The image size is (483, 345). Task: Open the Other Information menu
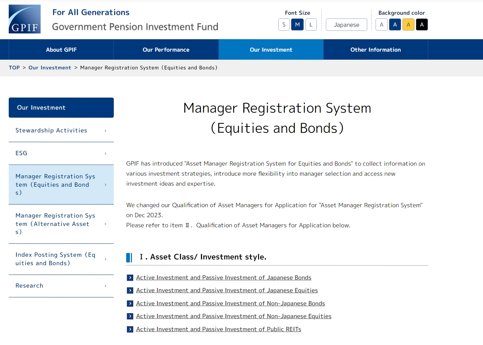click(x=376, y=50)
